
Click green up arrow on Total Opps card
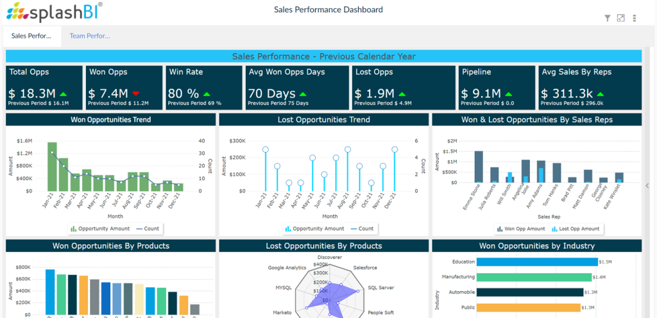click(63, 94)
